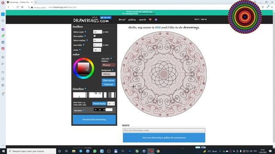Click the ink meter bar
Image resolution: width=275 pixels, height=154 pixels.
tap(103, 110)
